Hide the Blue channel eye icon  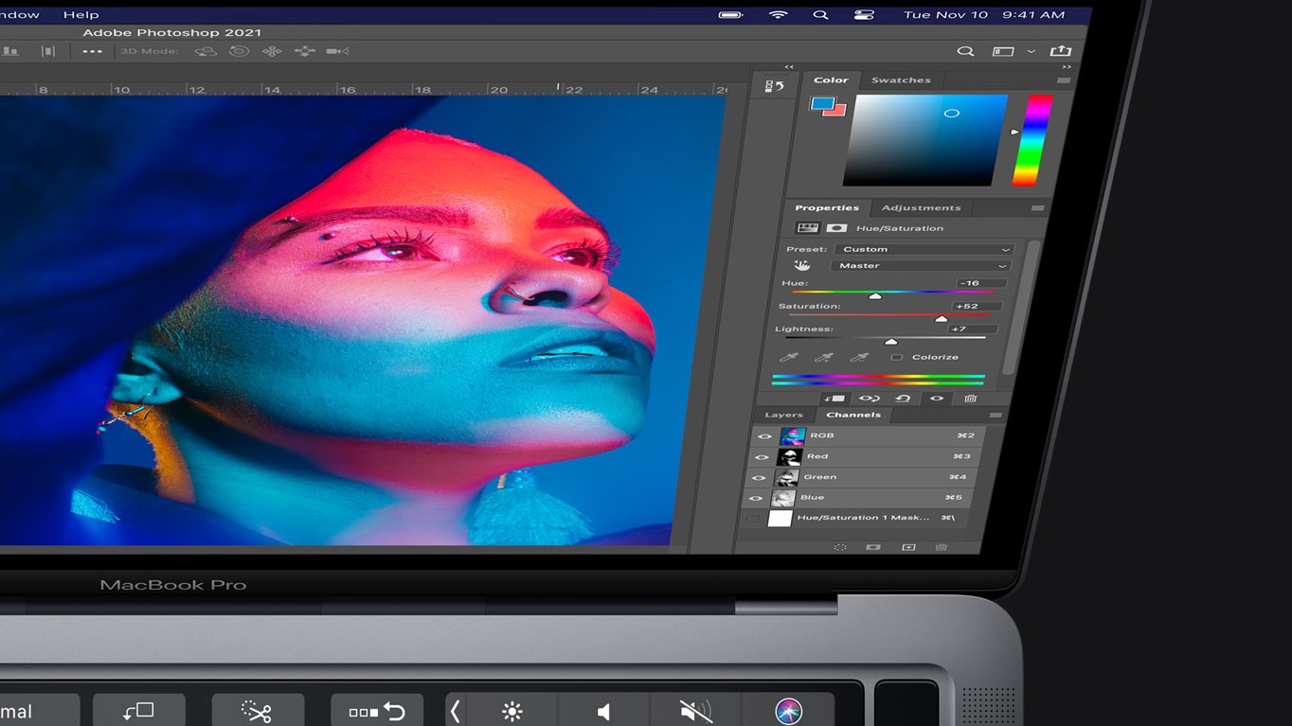pos(756,498)
